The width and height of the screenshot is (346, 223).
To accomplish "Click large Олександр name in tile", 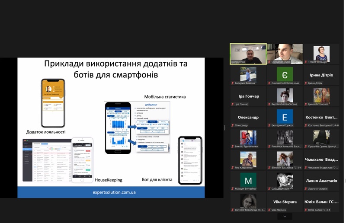I will point(248,118).
